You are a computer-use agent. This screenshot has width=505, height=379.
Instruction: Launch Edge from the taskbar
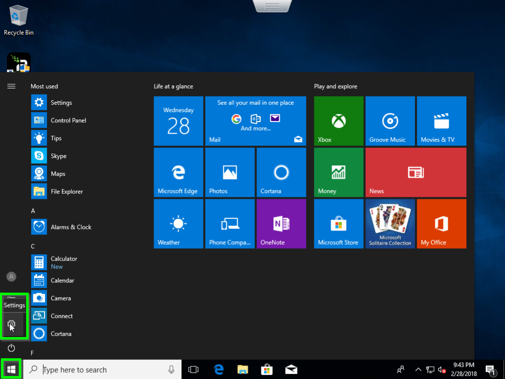coord(219,370)
